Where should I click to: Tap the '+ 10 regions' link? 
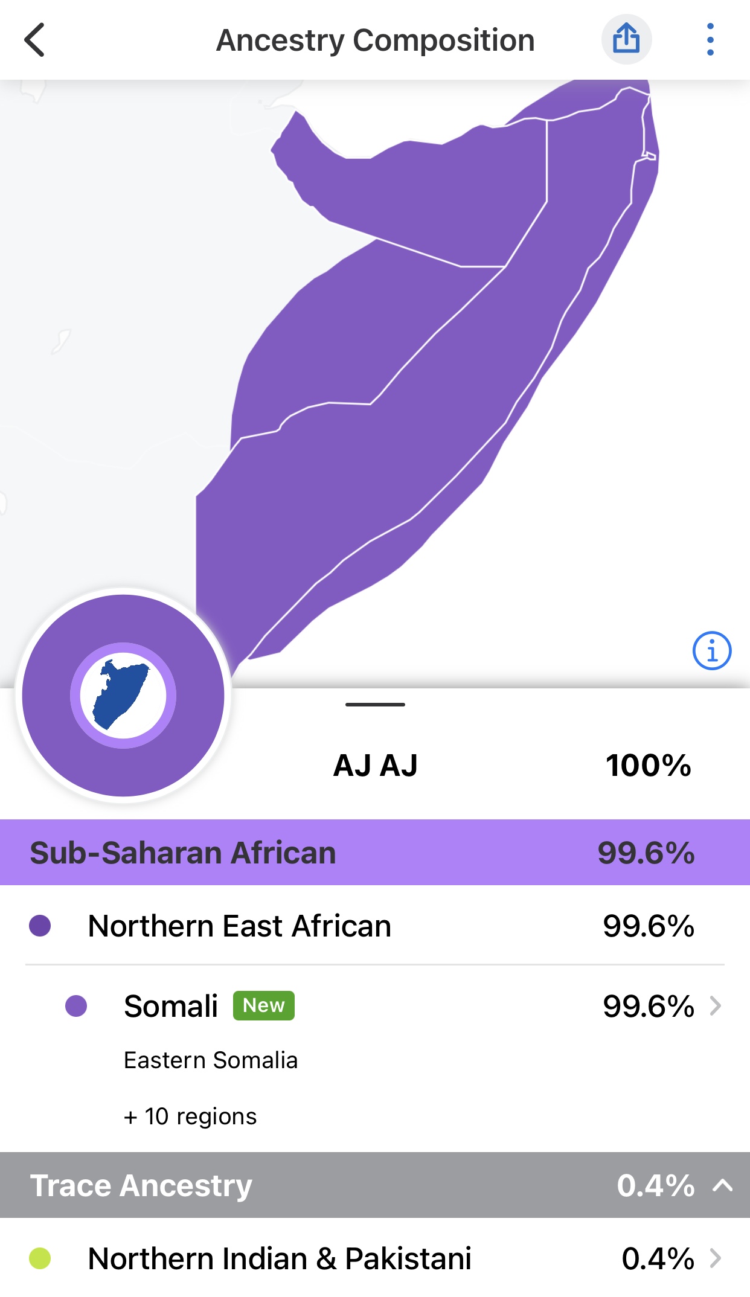[190, 1116]
